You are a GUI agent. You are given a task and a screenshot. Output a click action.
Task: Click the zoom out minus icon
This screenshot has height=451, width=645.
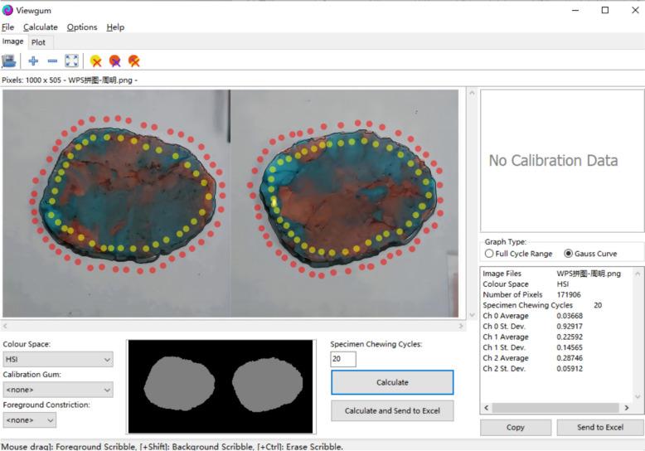(x=52, y=61)
